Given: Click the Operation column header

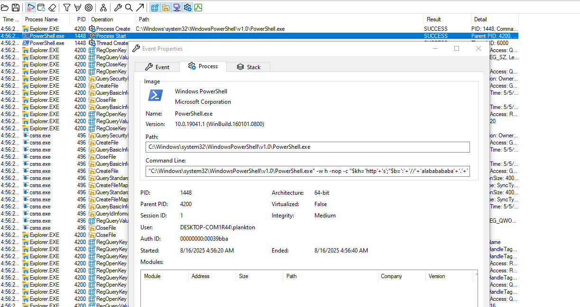Looking at the screenshot, I should (x=112, y=19).
